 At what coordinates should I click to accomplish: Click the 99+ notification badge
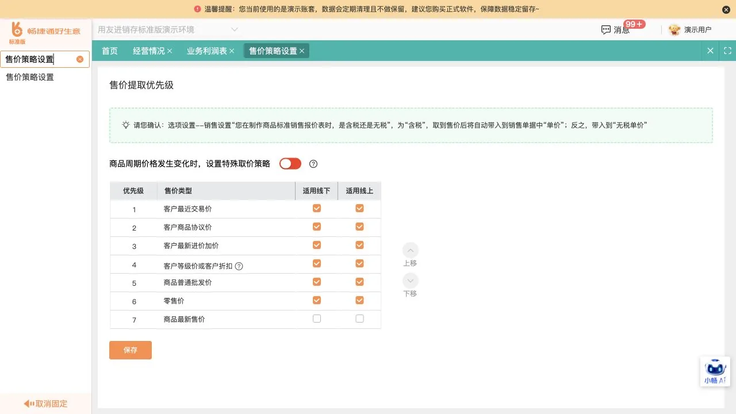[635, 24]
